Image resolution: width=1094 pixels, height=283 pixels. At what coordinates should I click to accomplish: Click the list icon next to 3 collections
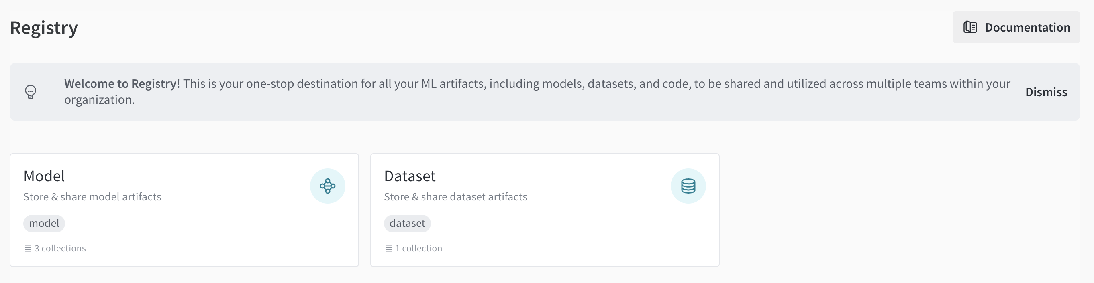point(28,249)
